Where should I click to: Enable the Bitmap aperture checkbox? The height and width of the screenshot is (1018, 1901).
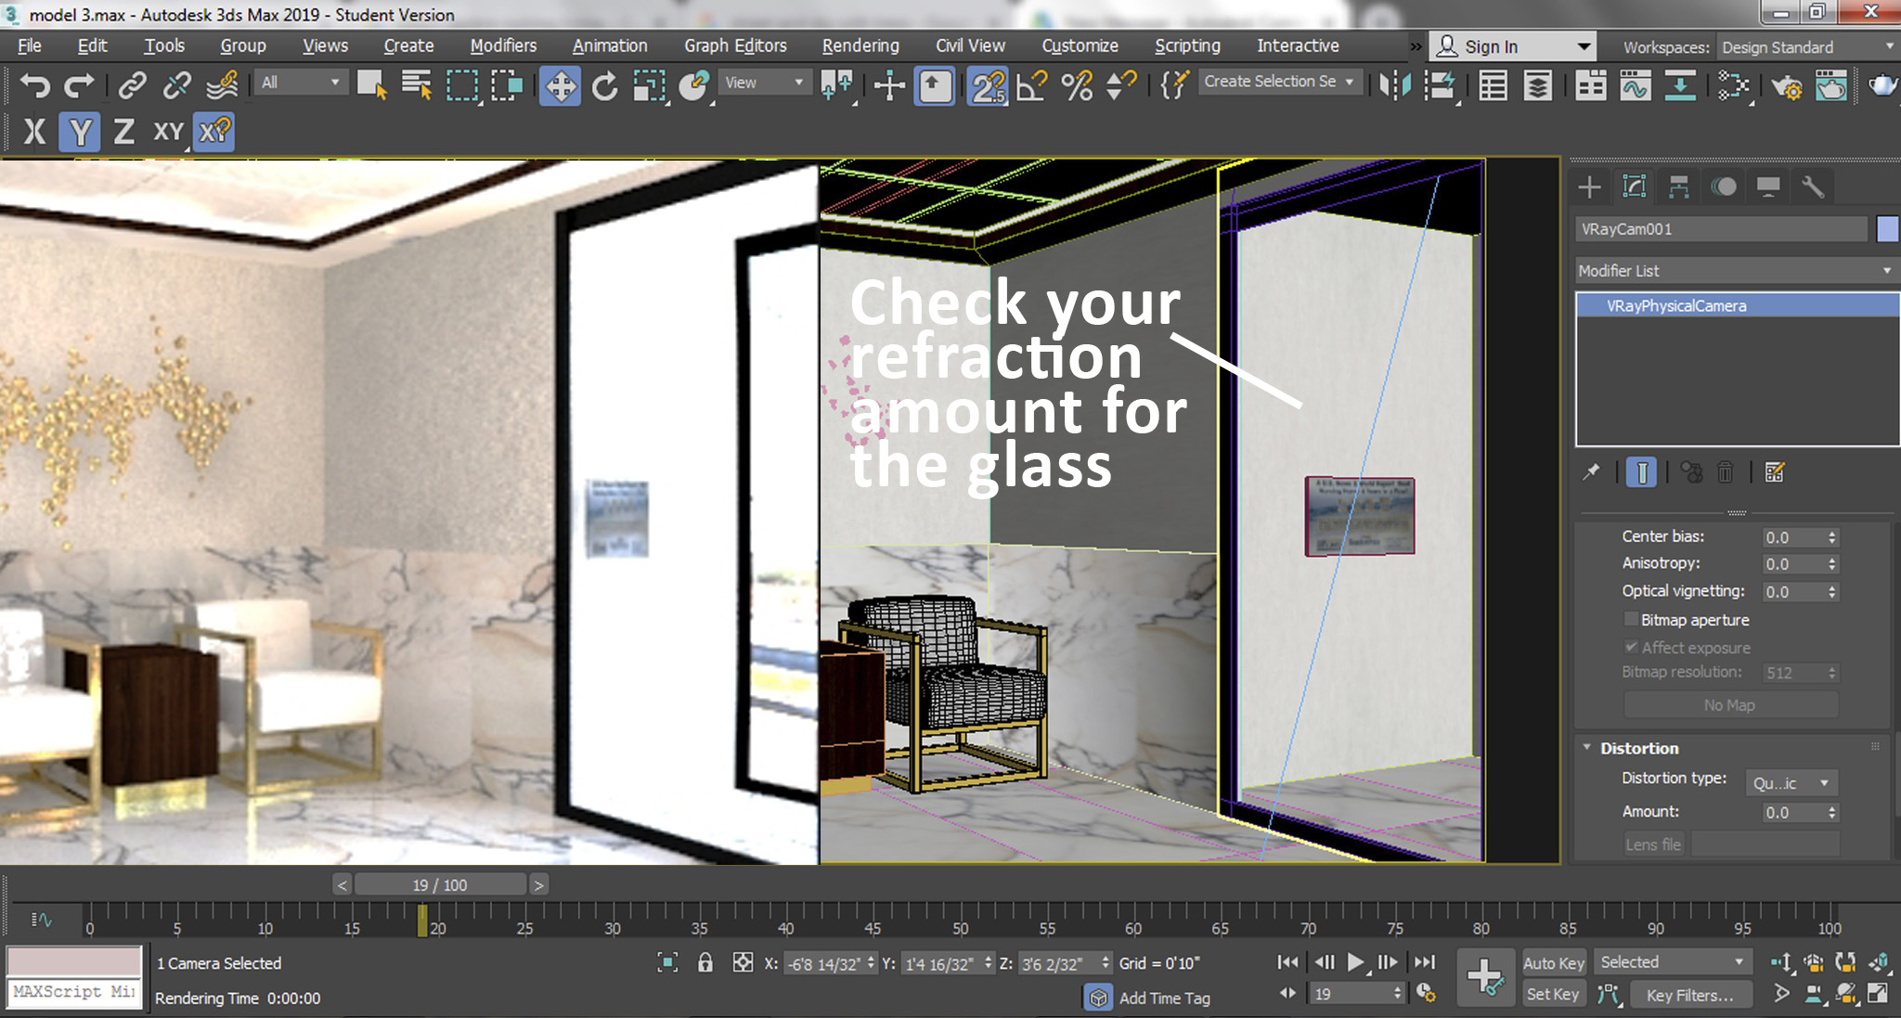coord(1631,619)
